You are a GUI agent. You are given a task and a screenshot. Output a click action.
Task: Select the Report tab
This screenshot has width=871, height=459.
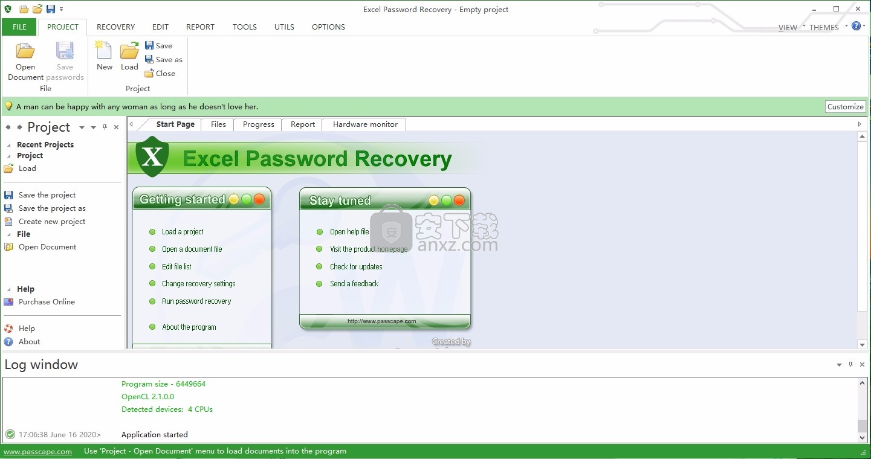coord(303,124)
